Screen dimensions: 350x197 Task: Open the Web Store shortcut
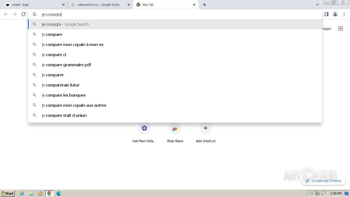[x=175, y=133]
